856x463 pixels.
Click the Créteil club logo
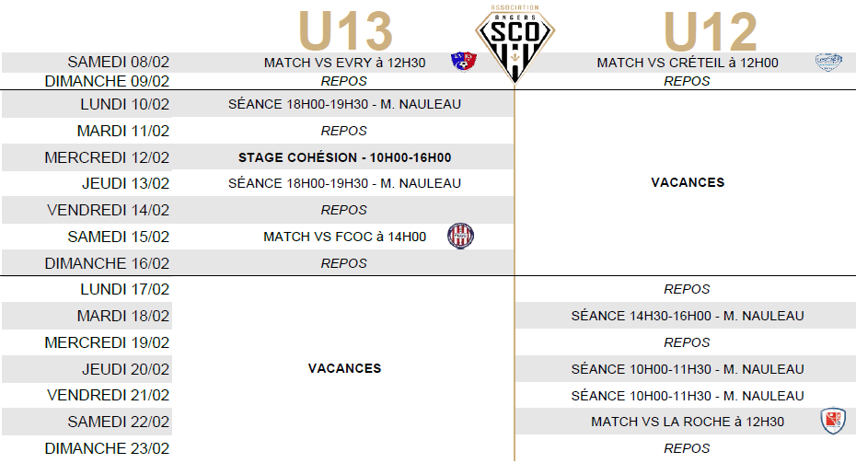[828, 62]
